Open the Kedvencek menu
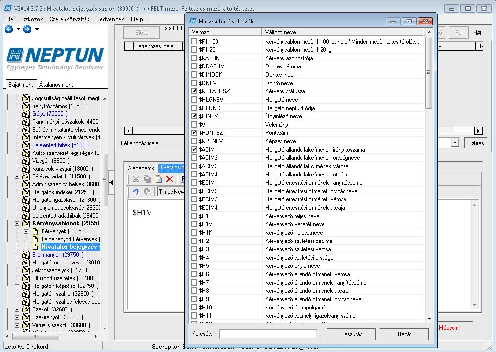Image resolution: width=496 pixels, height=352 pixels. coord(110,19)
